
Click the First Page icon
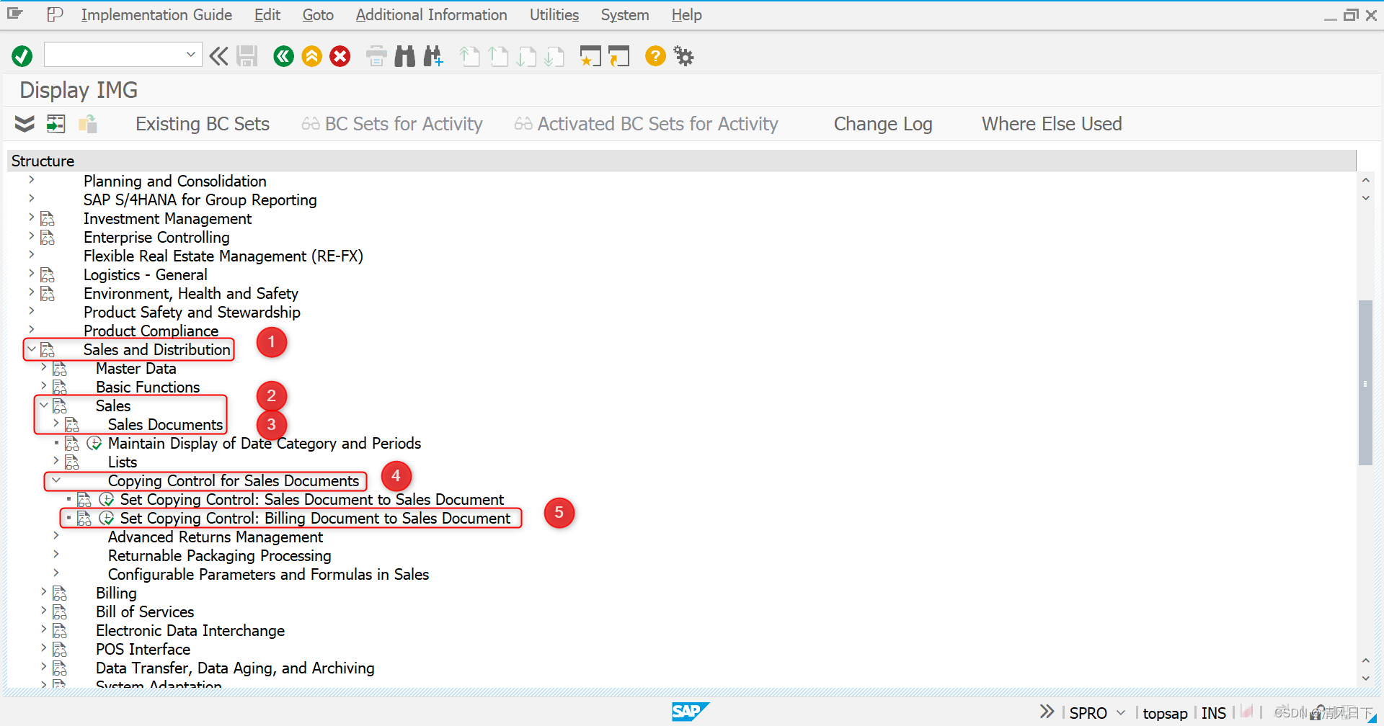469,56
